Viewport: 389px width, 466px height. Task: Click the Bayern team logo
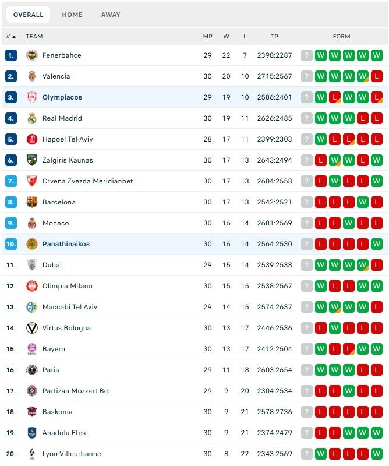click(x=32, y=349)
